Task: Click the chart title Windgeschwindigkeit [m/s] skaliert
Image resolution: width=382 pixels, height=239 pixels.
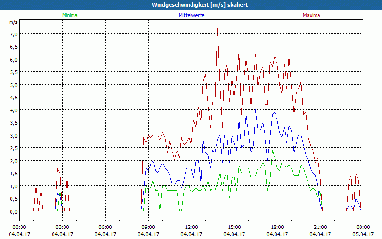Action: pos(200,5)
